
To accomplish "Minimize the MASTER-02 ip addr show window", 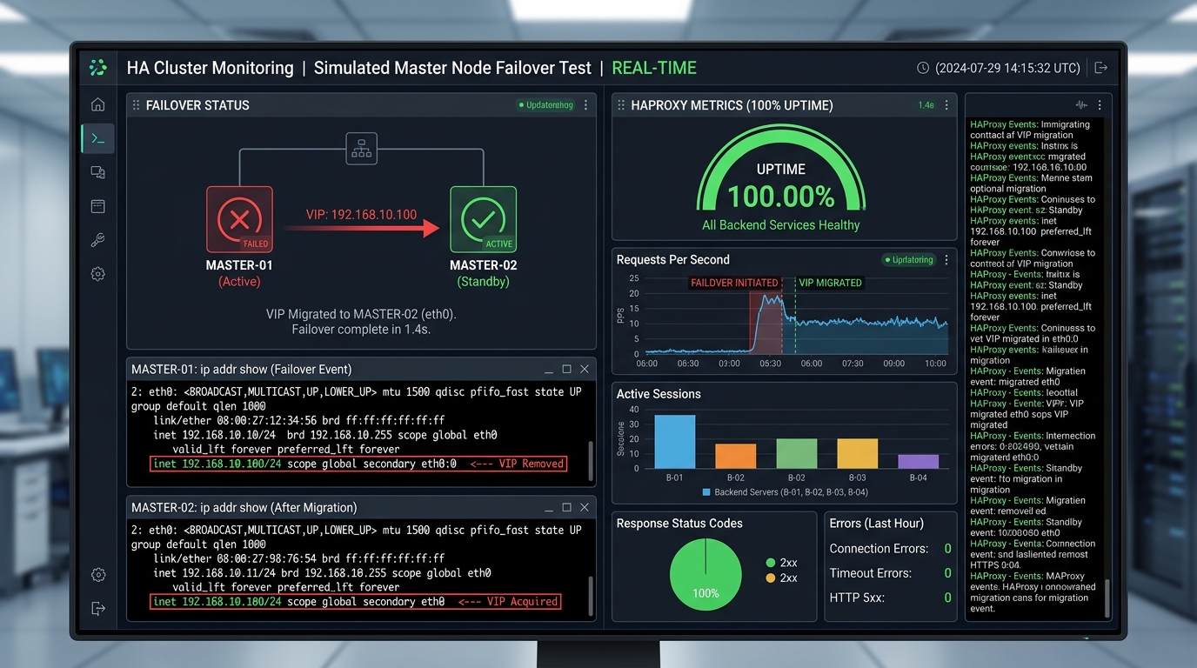I will point(549,507).
